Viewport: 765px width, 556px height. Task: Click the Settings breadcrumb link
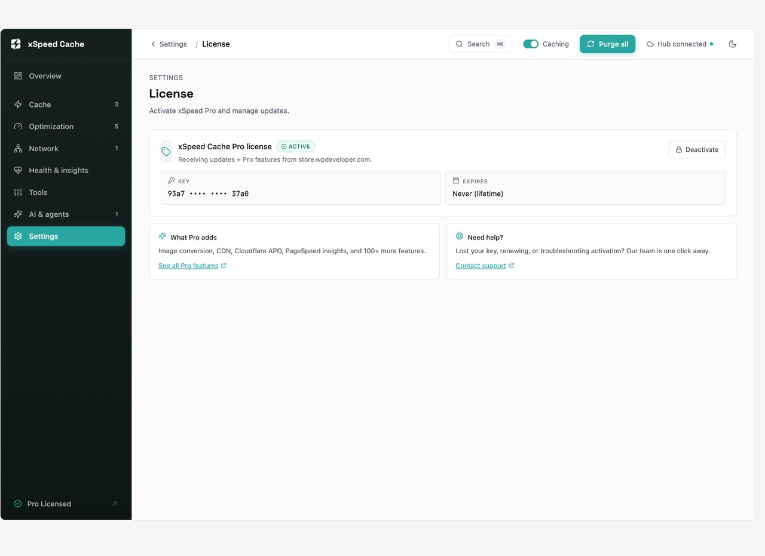(173, 44)
